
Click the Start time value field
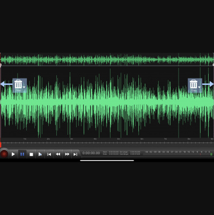point(114,152)
